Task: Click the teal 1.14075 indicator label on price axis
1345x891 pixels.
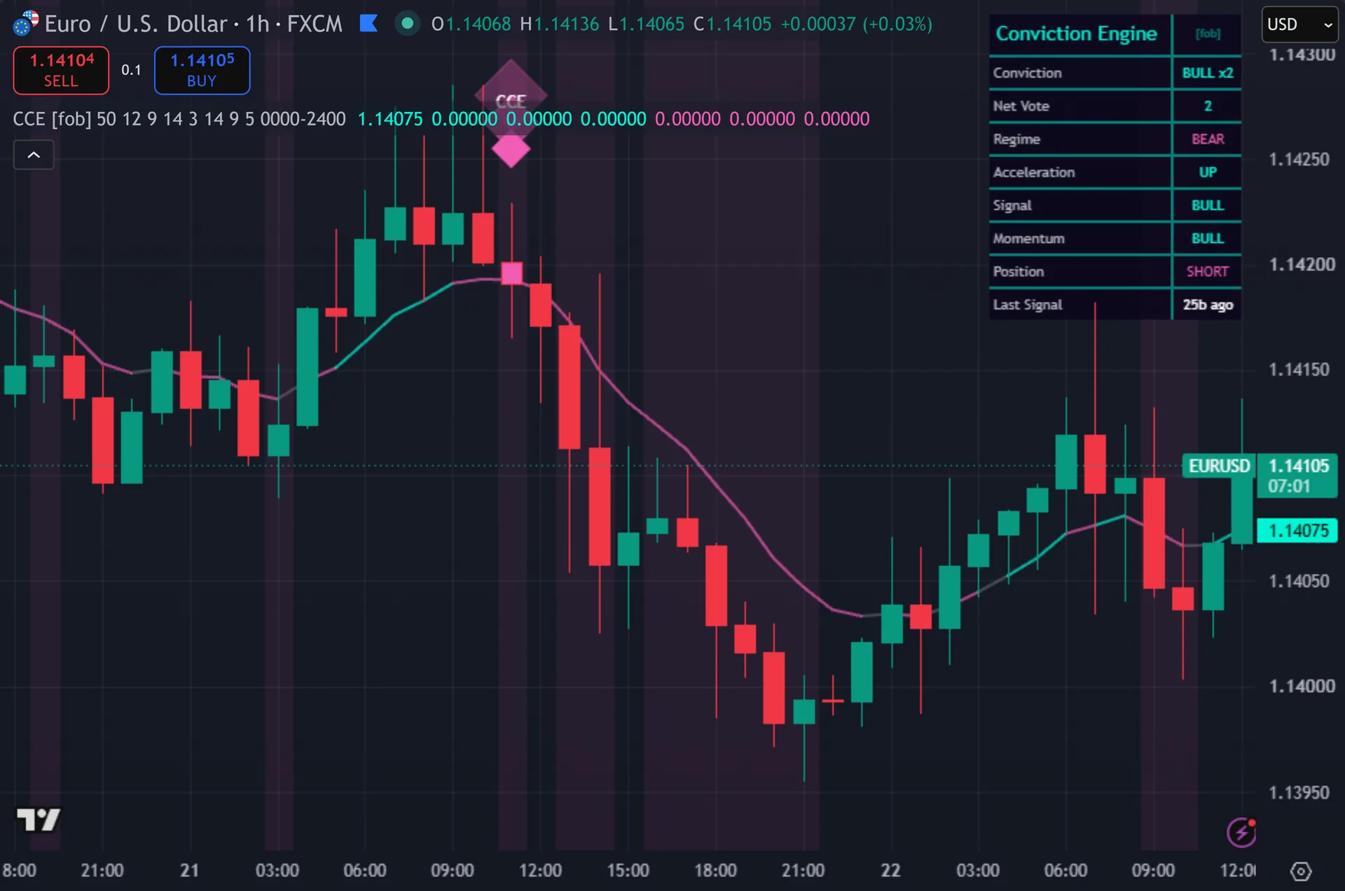Action: (1298, 530)
